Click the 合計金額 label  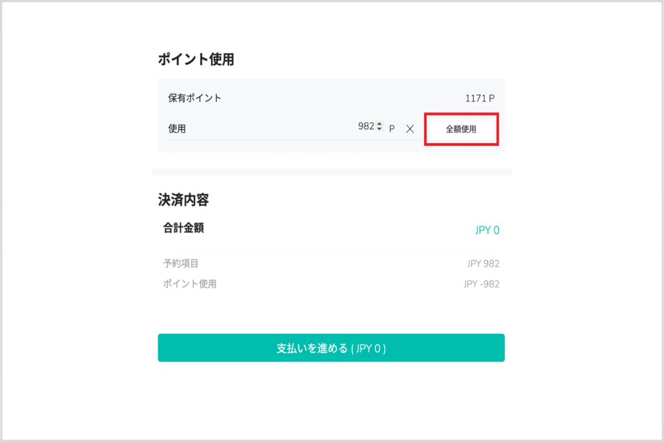pyautogui.click(x=183, y=228)
